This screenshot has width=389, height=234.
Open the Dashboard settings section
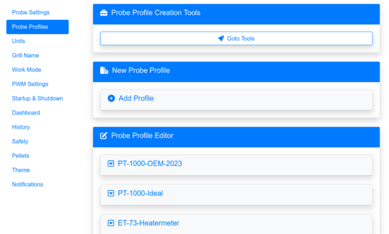click(26, 113)
